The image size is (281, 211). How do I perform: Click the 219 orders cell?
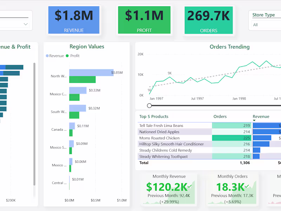pyautogui.click(x=232, y=126)
